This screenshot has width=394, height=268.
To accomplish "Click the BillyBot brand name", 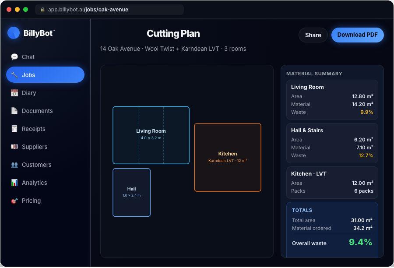I will [x=39, y=33].
